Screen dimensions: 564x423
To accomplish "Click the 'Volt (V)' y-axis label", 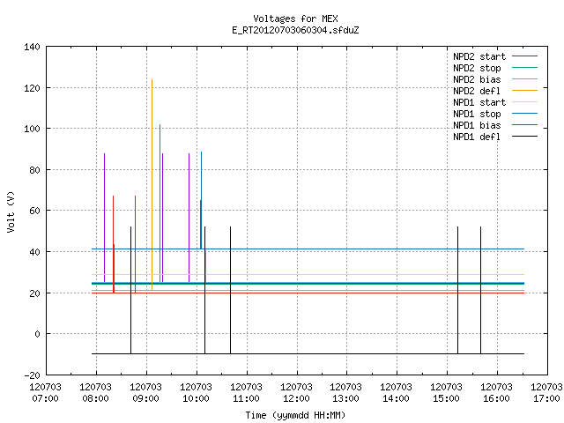I will pos(11,211).
